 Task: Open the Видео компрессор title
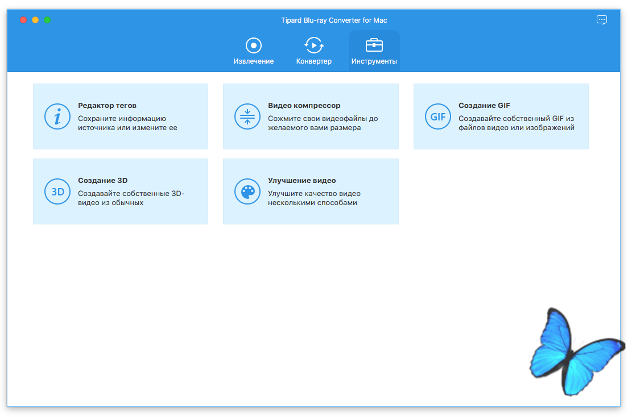304,105
